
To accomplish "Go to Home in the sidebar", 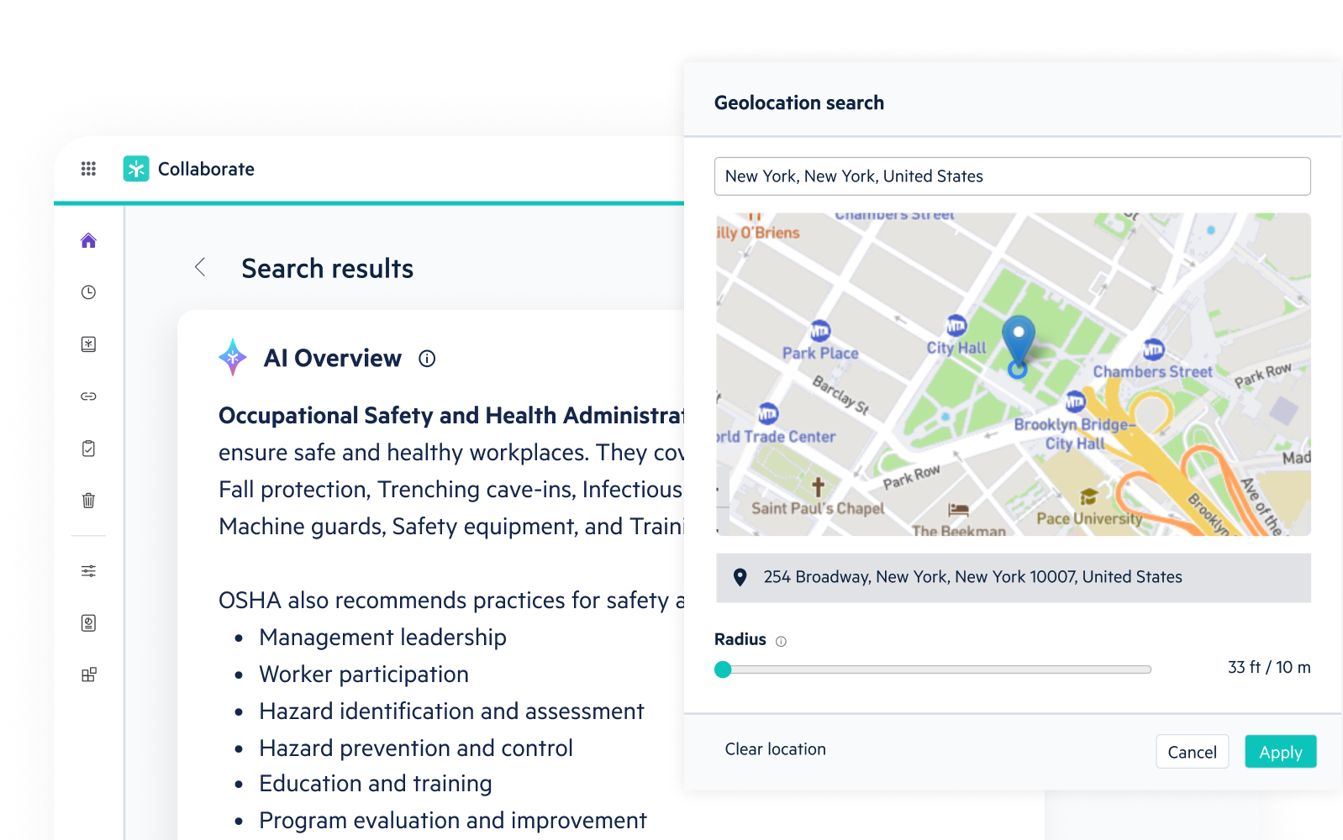I will click(88, 241).
